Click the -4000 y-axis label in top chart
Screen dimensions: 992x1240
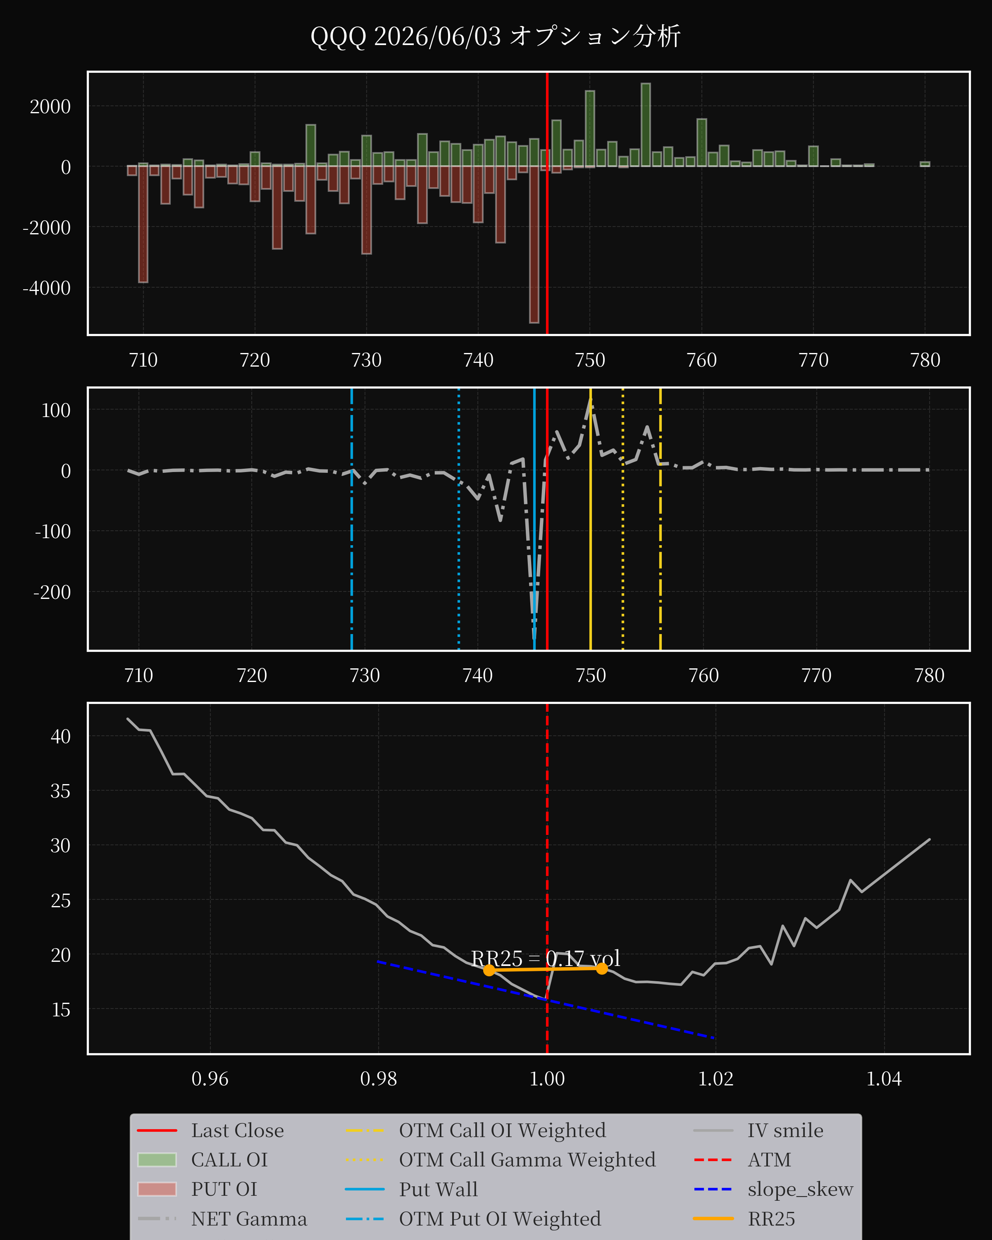coord(47,288)
